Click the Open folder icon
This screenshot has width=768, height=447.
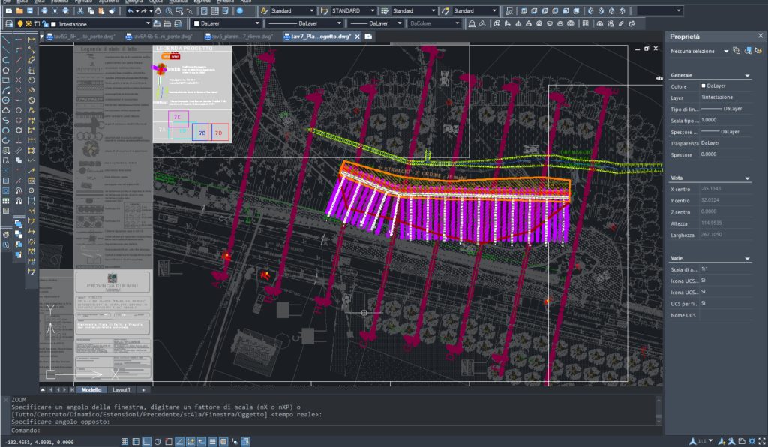pyautogui.click(x=19, y=11)
